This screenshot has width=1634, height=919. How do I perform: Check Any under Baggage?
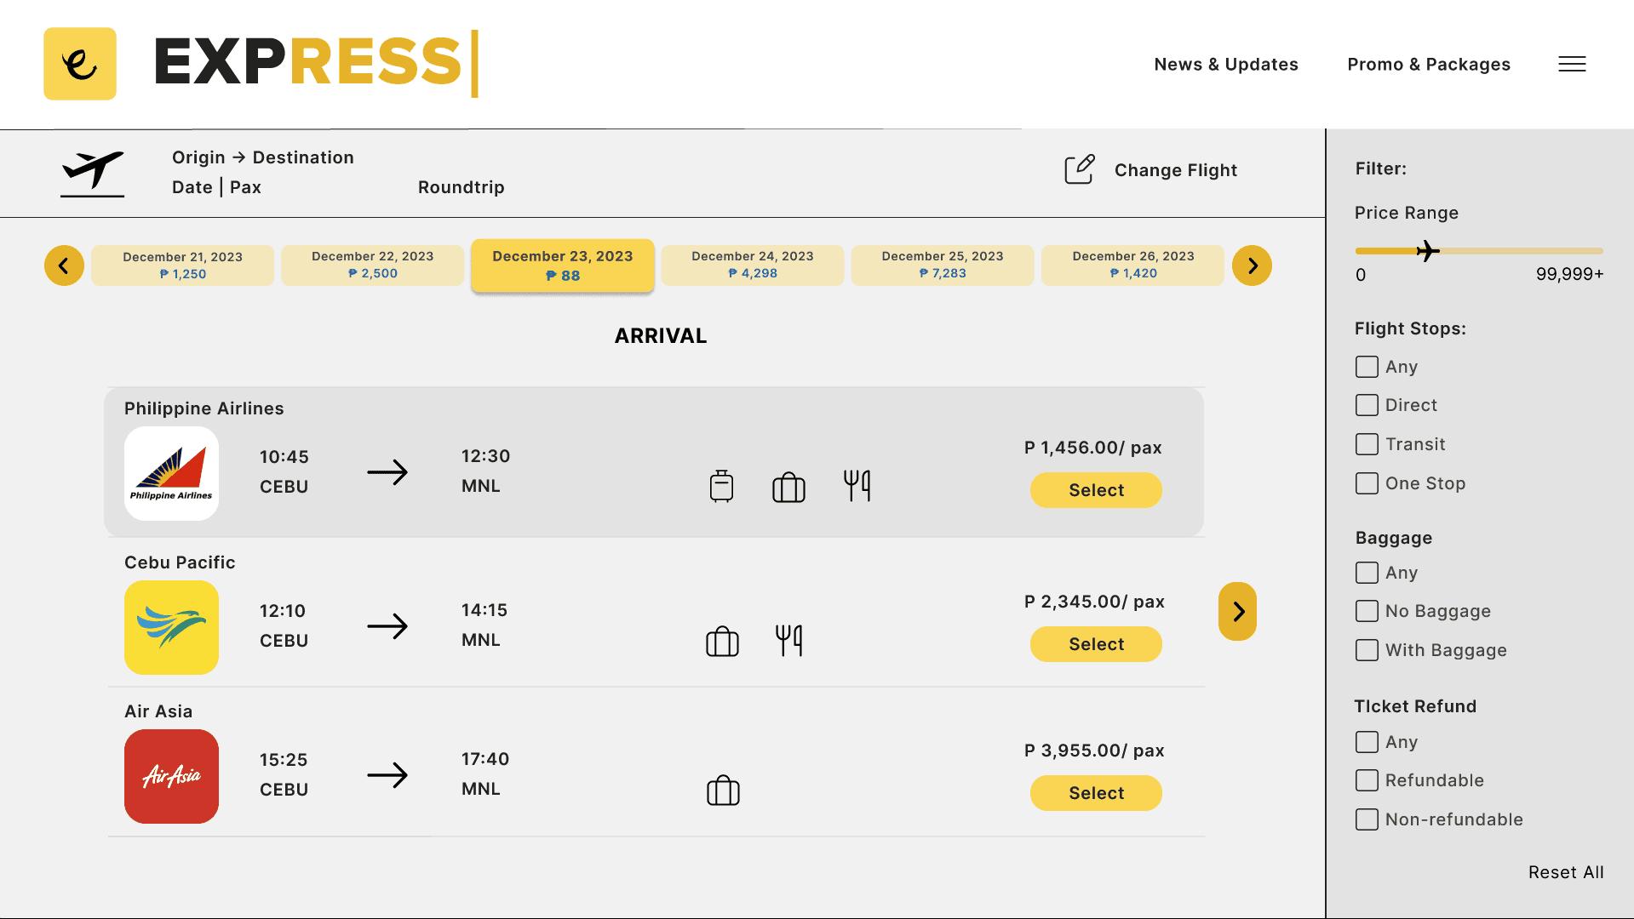point(1367,573)
